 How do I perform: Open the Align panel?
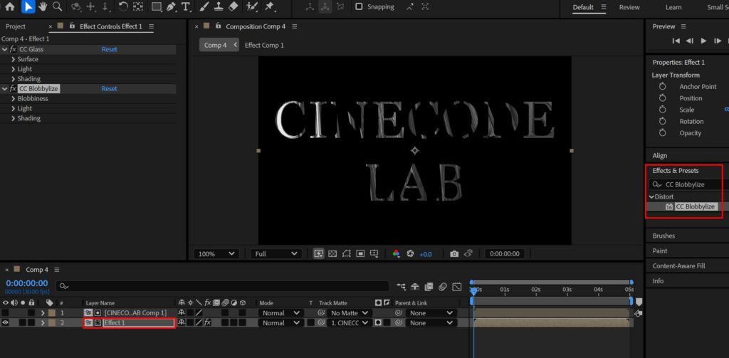660,156
